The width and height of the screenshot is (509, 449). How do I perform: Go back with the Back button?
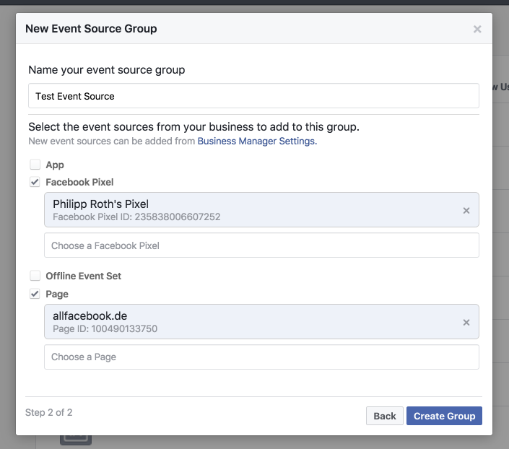point(385,416)
